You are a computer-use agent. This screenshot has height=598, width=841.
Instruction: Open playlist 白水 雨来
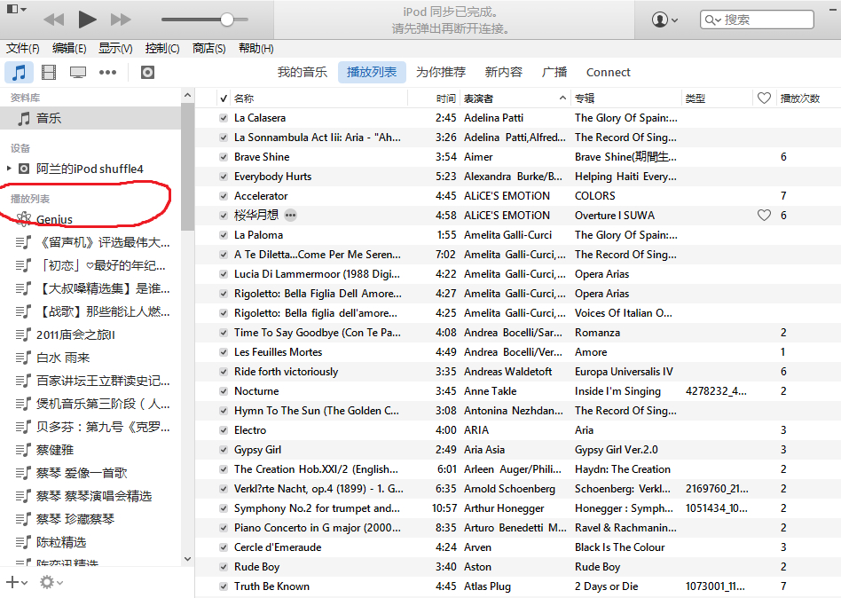coord(63,358)
